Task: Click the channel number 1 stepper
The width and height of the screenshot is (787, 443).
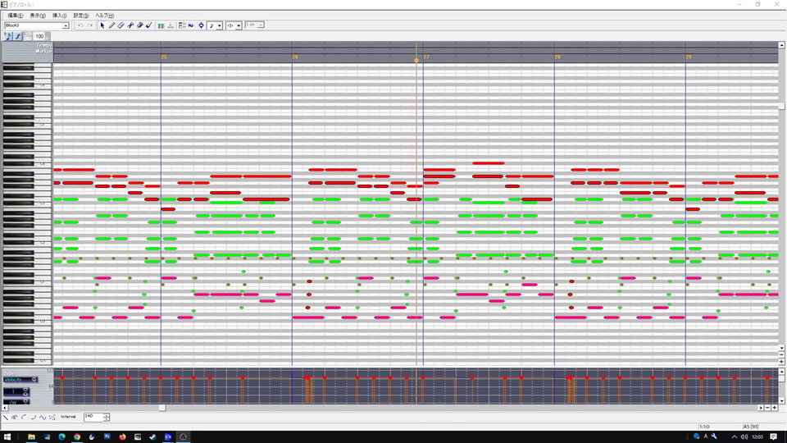Action: [x=26, y=391]
